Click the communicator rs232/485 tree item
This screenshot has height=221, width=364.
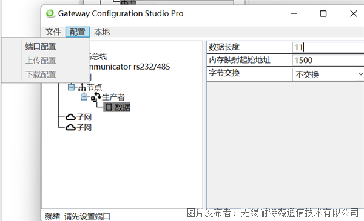[130, 67]
